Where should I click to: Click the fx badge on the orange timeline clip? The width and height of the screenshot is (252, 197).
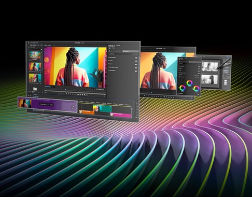point(80,111)
